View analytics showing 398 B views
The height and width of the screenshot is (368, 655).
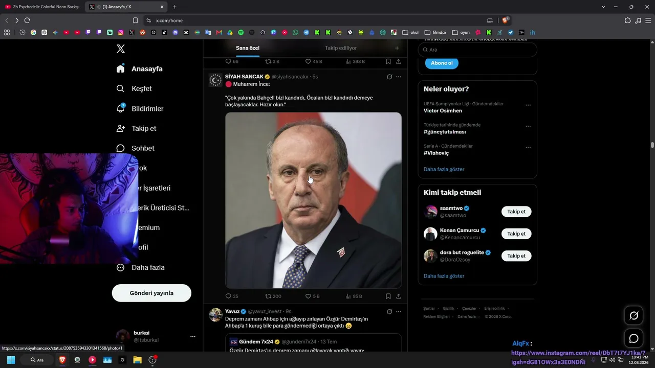355,61
